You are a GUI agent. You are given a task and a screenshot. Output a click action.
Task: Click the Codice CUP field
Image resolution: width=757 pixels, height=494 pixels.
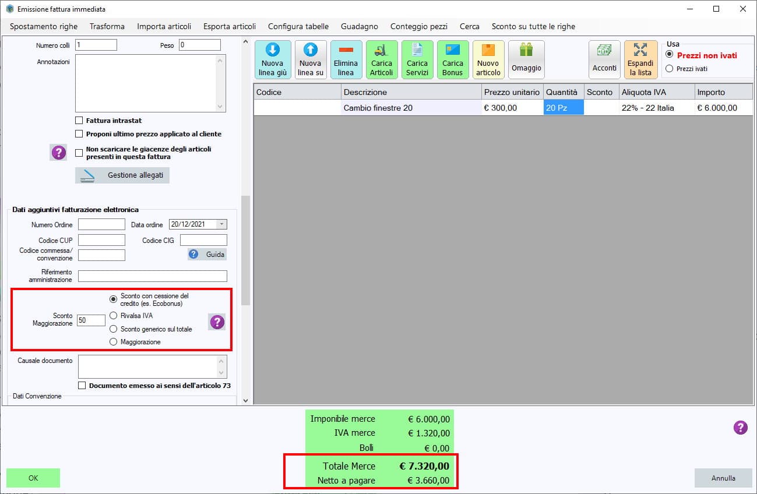coord(101,240)
